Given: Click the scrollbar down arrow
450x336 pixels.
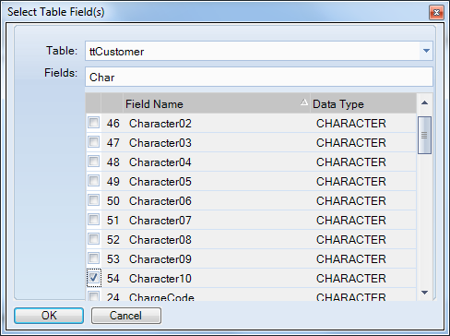Looking at the screenshot, I should tap(424, 293).
